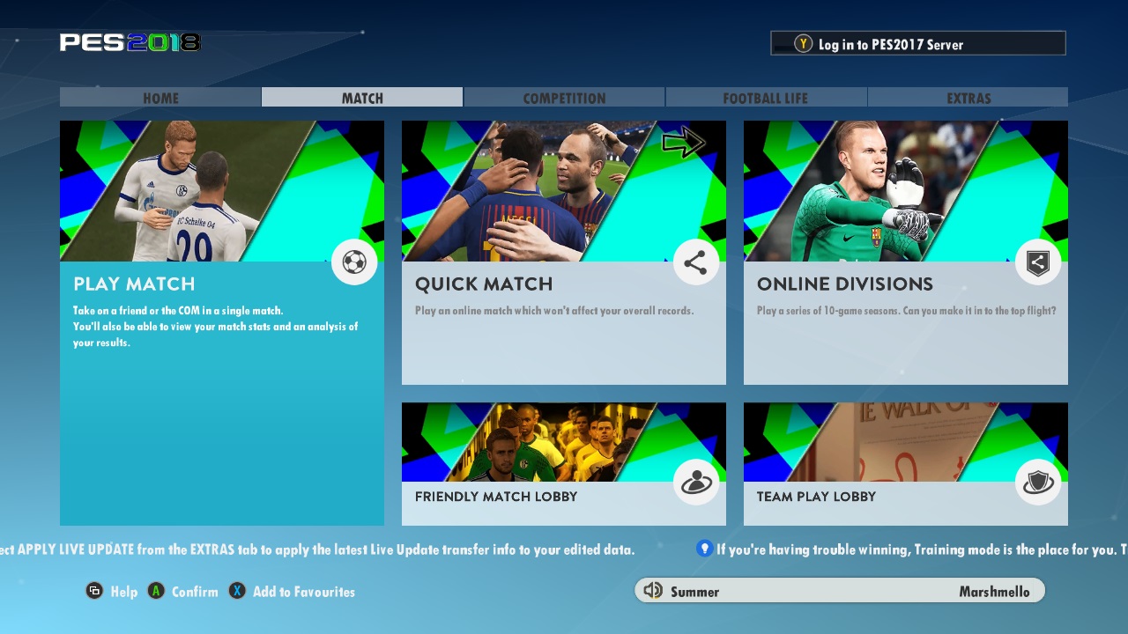
Task: Select Add to Favourites
Action: click(303, 592)
